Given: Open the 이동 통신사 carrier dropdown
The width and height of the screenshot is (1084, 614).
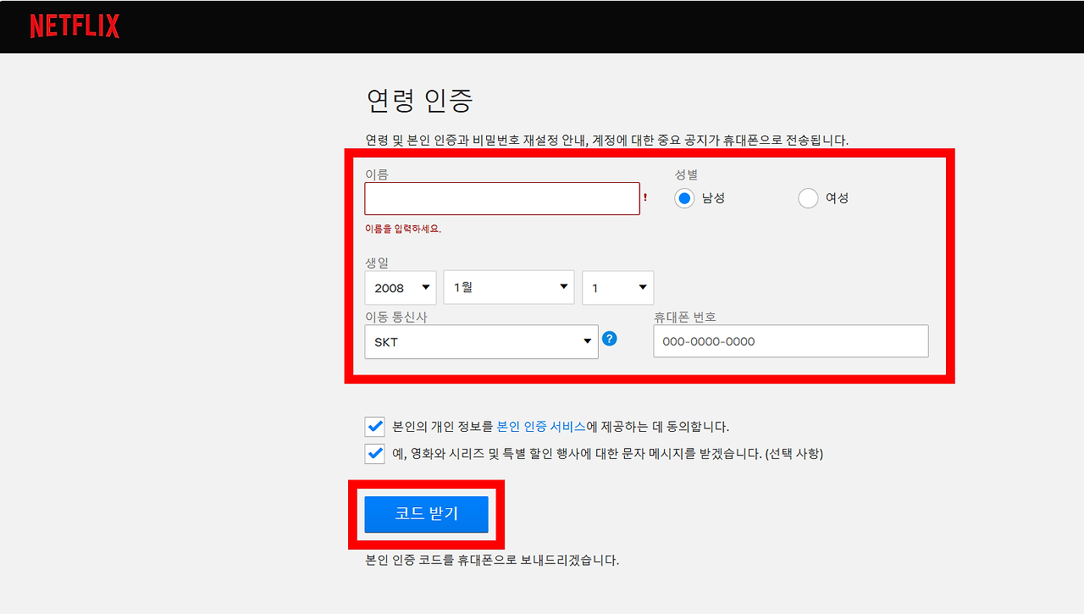Looking at the screenshot, I should (480, 341).
